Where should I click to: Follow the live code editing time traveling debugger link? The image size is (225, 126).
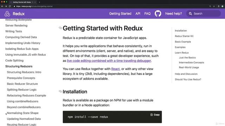click(x=109, y=61)
